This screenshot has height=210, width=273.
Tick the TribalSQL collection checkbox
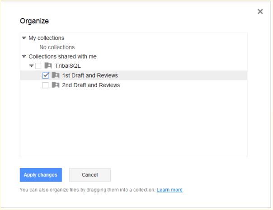tap(38, 66)
